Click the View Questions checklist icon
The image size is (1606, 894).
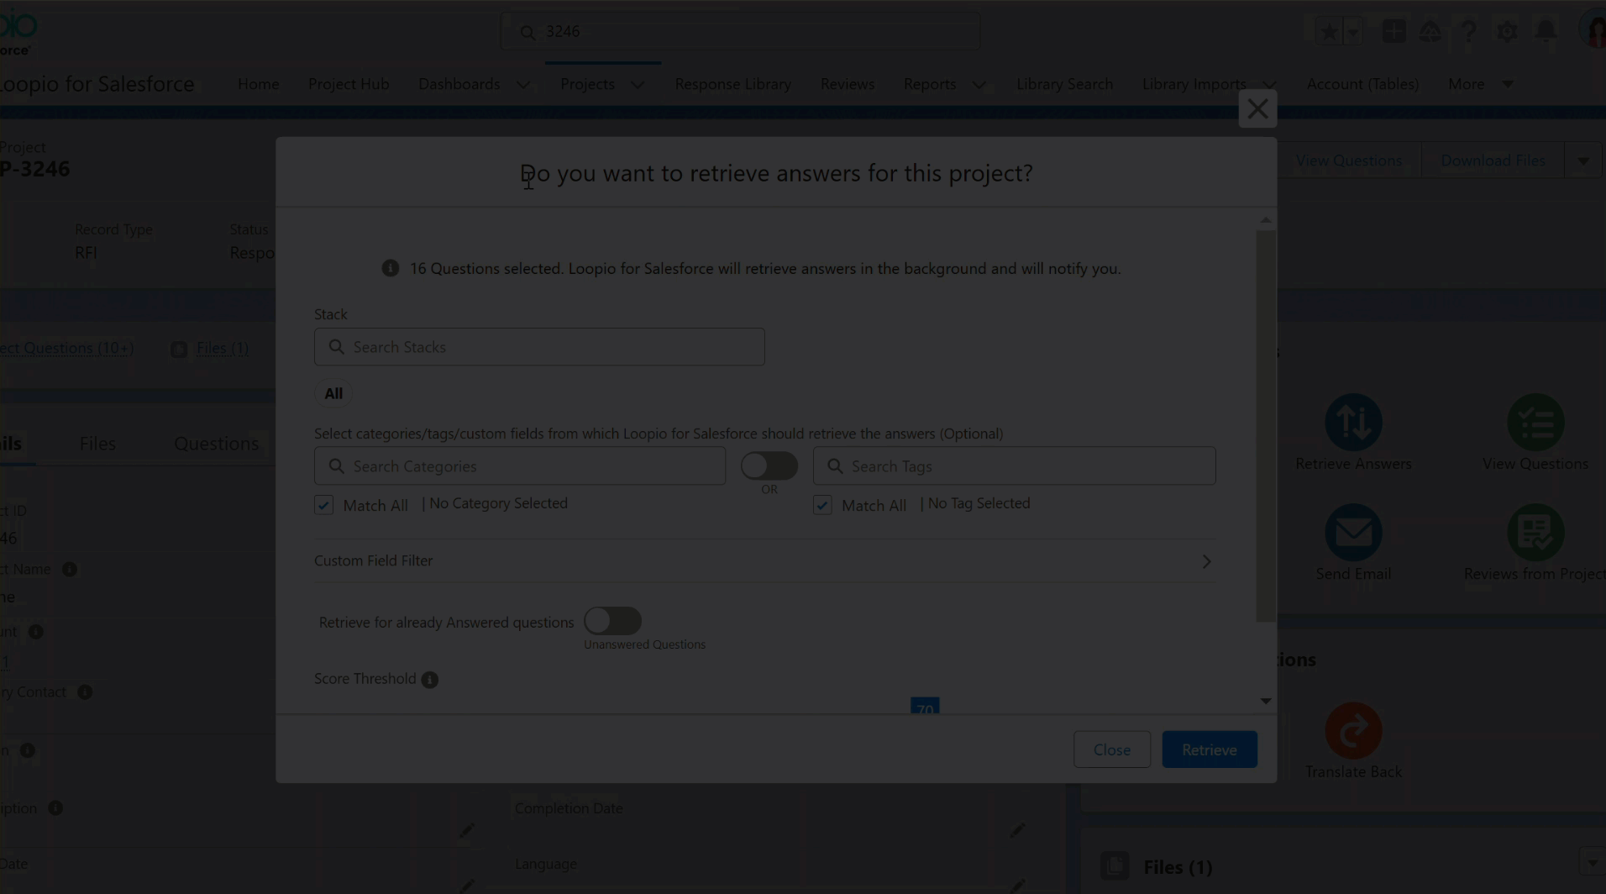tap(1535, 422)
